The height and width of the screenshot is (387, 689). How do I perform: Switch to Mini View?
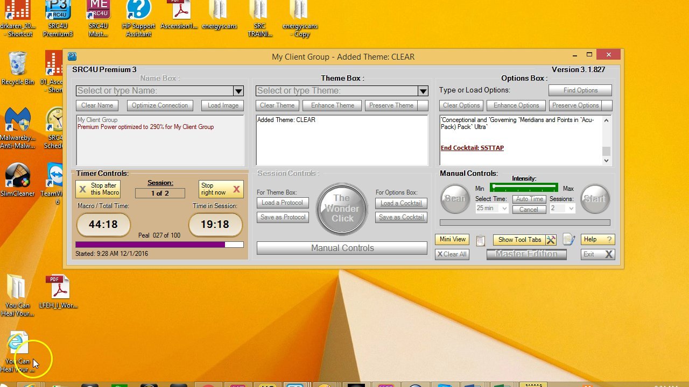452,240
